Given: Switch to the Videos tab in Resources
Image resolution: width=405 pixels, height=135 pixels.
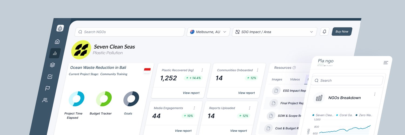Looking at the screenshot, I should point(295,79).
